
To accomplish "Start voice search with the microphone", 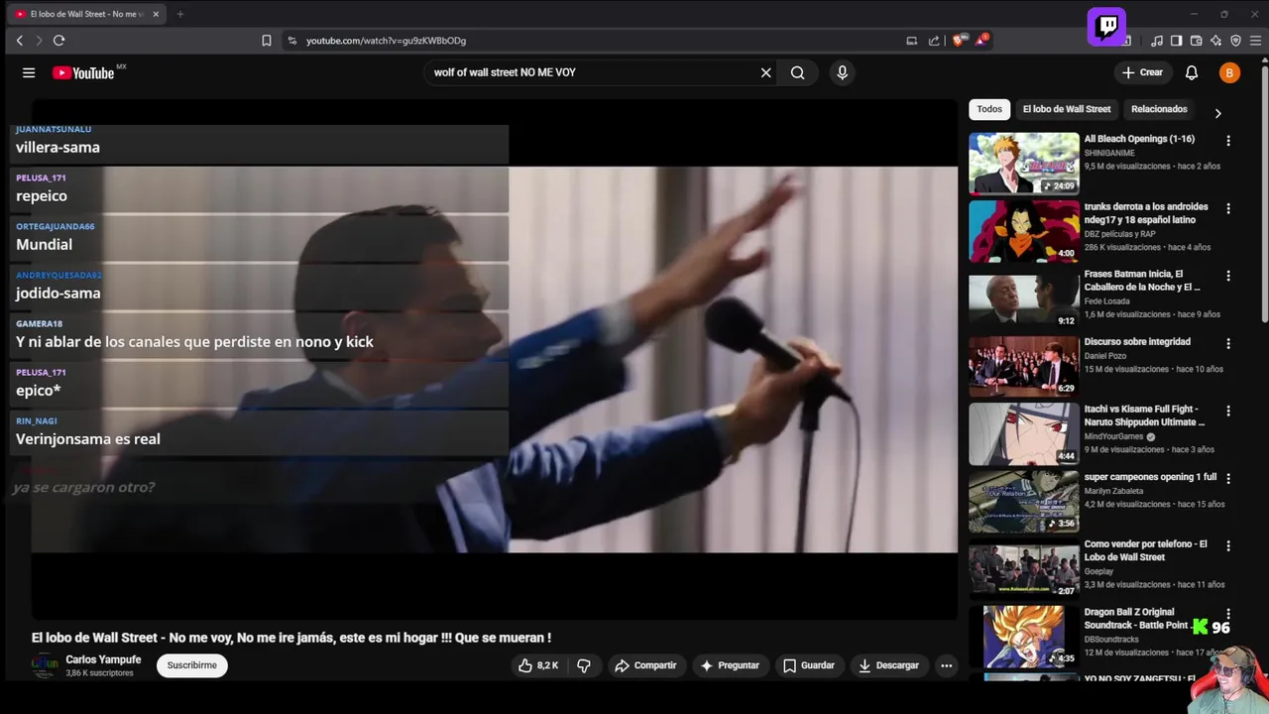I will click(842, 72).
